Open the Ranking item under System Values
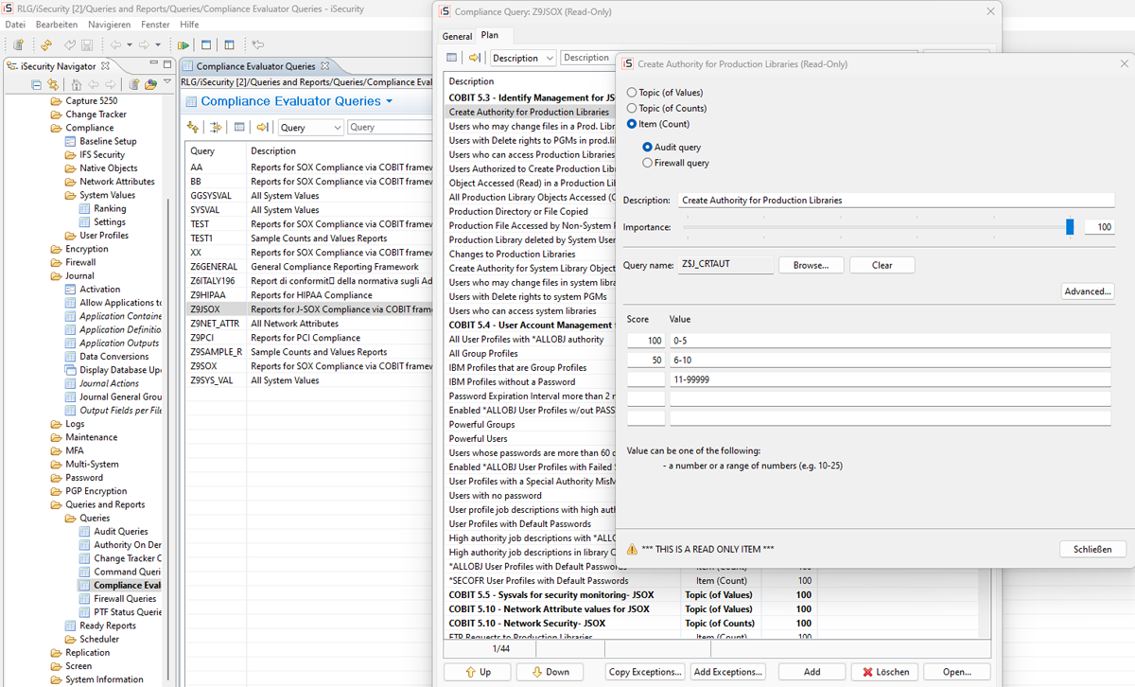The height and width of the screenshot is (687, 1135). point(110,208)
